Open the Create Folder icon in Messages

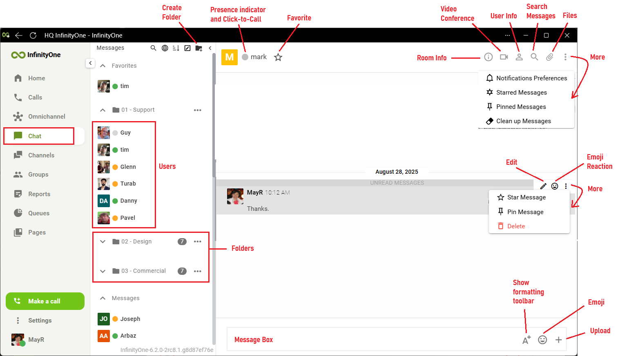point(199,48)
